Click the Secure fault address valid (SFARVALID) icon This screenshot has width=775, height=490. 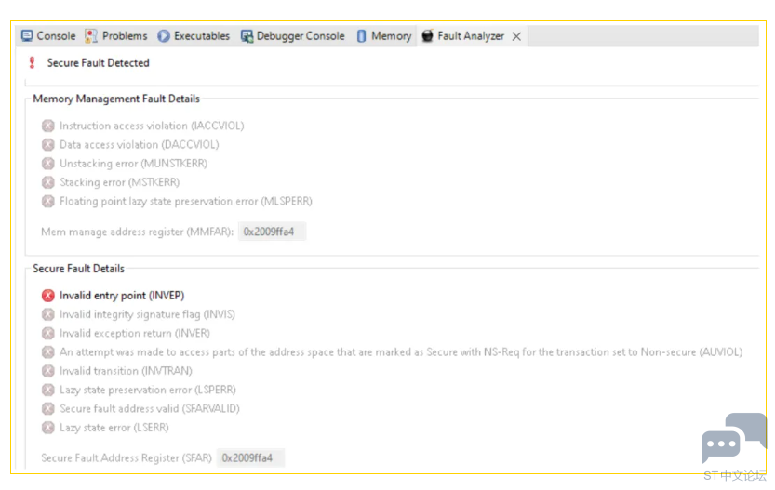pyautogui.click(x=48, y=409)
